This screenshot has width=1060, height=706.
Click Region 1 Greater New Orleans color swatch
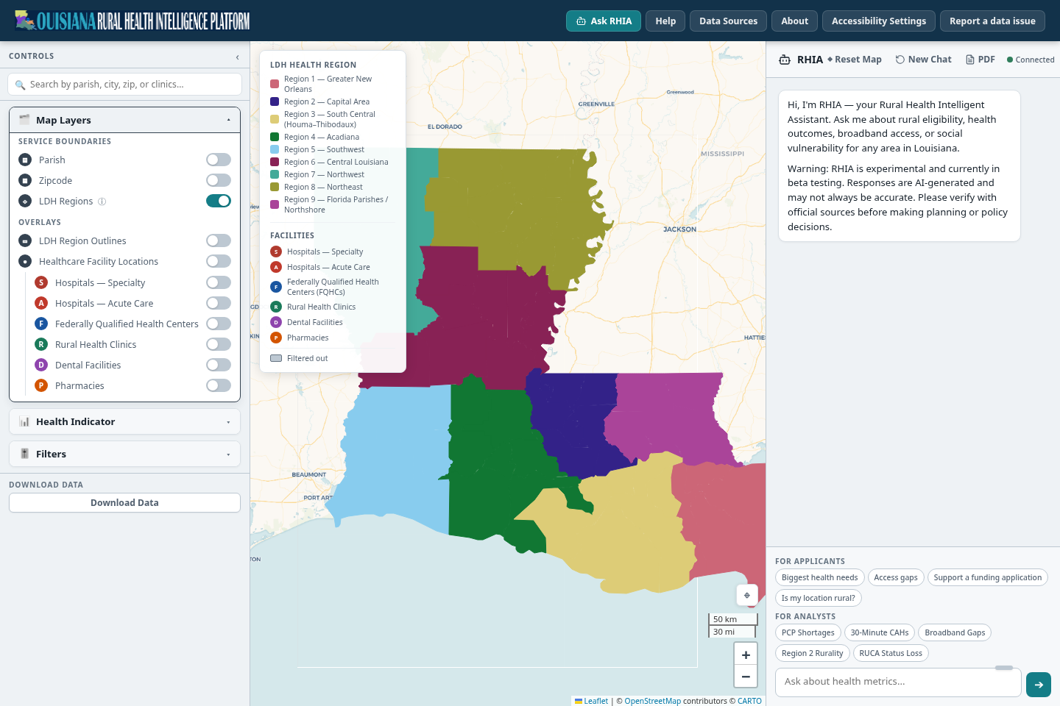275,84
